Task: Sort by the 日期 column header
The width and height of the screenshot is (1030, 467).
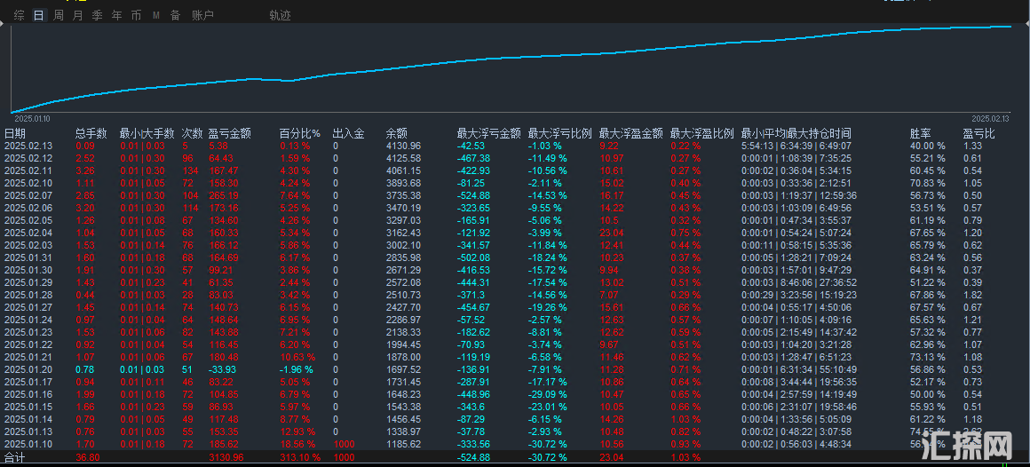Action: click(15, 133)
